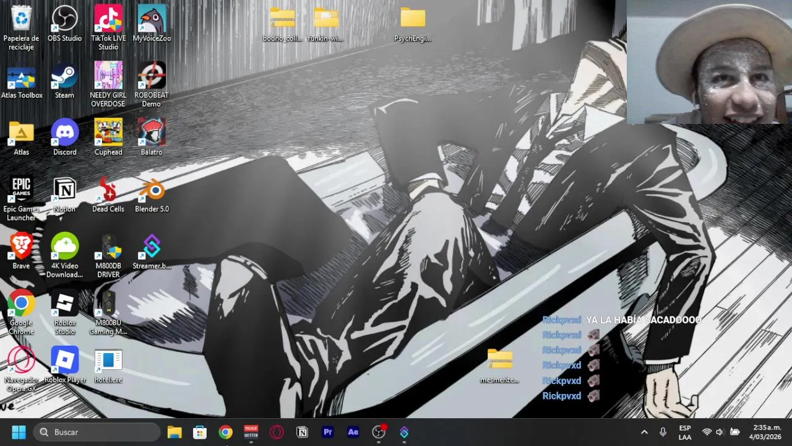The height and width of the screenshot is (446, 792).
Task: Launch After Effects from the taskbar
Action: 353,432
